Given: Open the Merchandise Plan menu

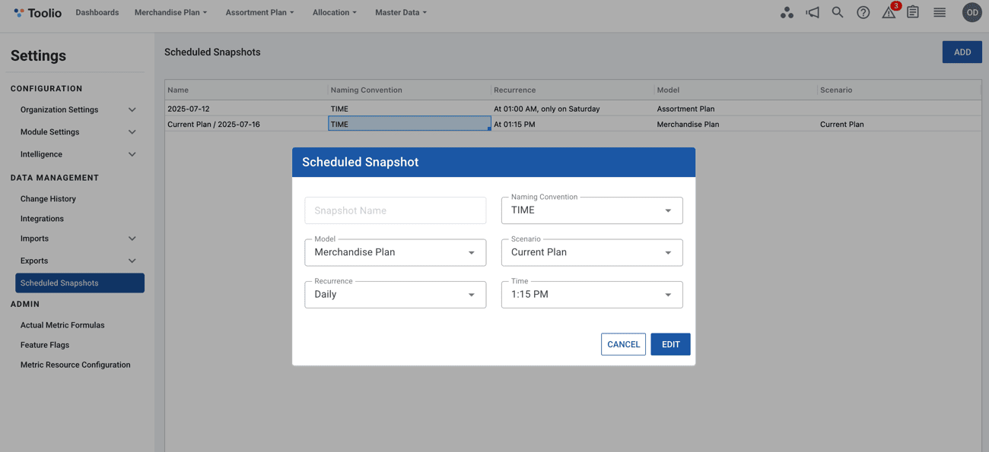Looking at the screenshot, I should point(170,12).
